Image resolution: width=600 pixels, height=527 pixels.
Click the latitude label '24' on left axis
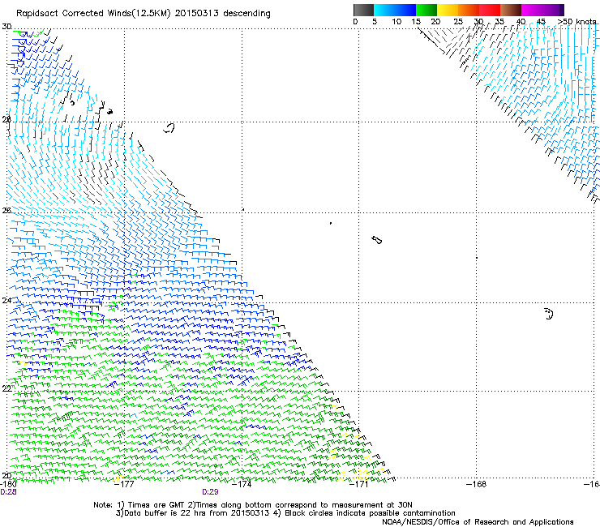tap(6, 301)
